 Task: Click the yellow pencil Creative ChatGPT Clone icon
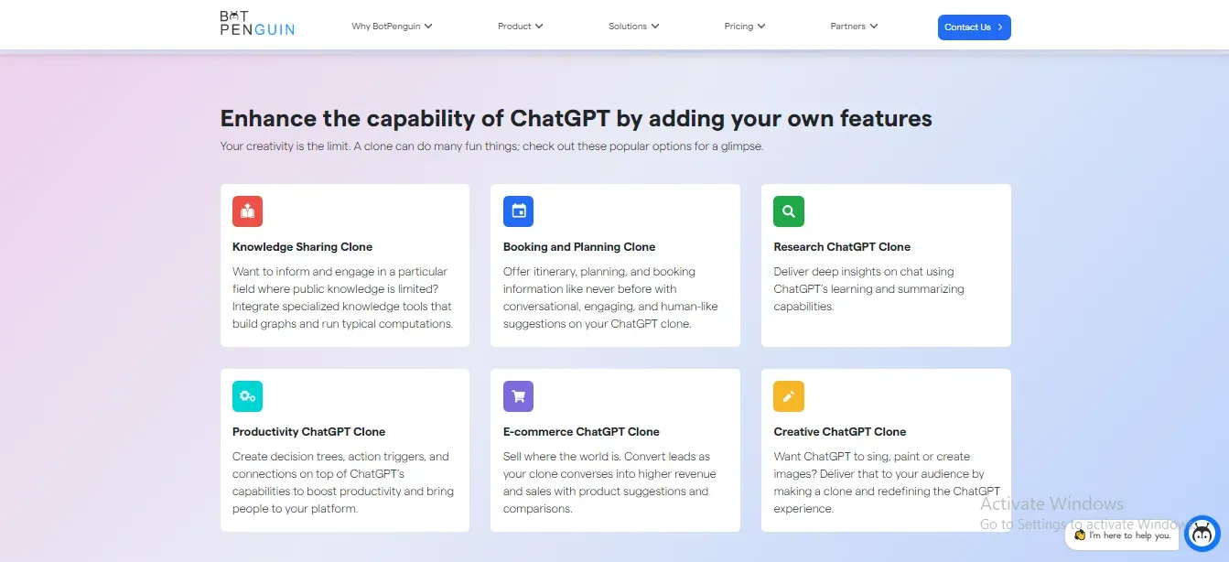(x=789, y=396)
